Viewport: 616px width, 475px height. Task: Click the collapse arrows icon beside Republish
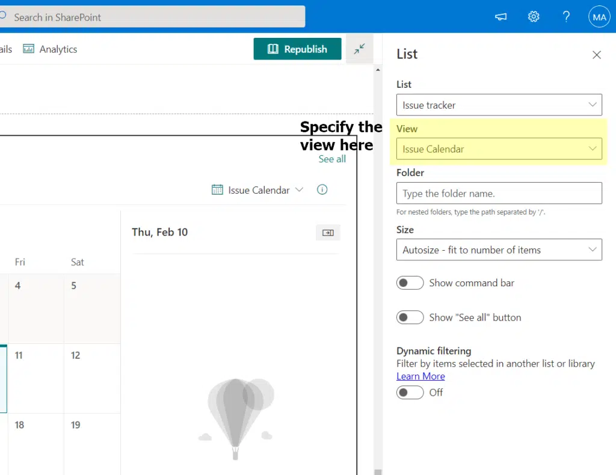click(x=360, y=49)
